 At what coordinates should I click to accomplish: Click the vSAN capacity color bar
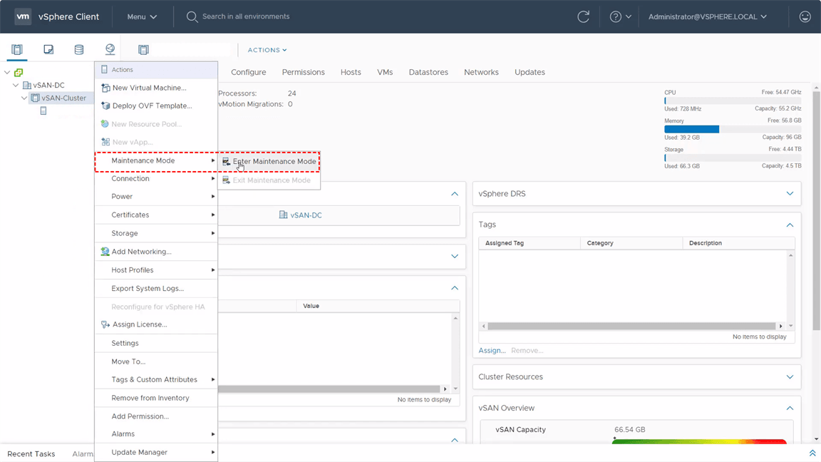[x=698, y=442]
